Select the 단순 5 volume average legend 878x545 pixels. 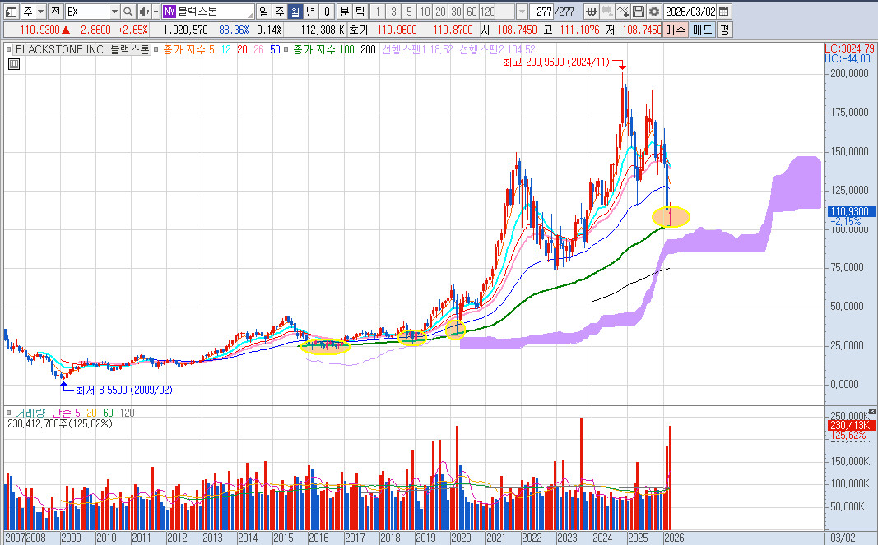(x=66, y=413)
